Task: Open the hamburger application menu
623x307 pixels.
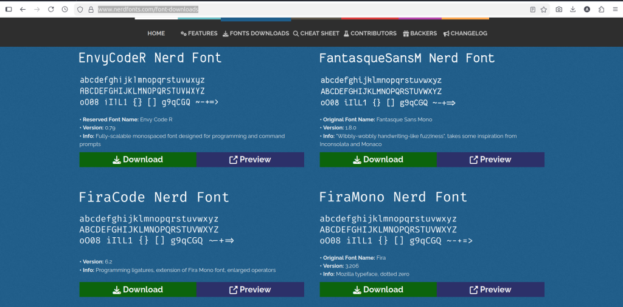Action: coord(615,10)
